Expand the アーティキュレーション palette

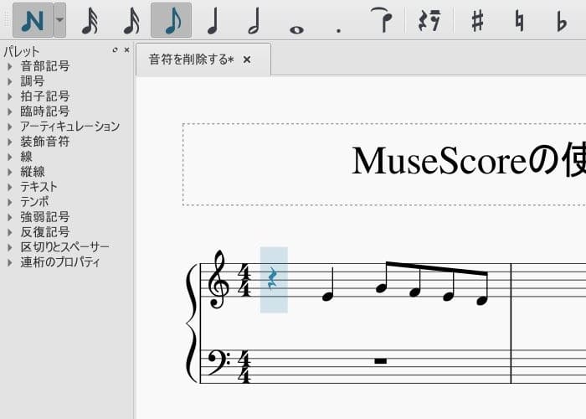[10, 127]
